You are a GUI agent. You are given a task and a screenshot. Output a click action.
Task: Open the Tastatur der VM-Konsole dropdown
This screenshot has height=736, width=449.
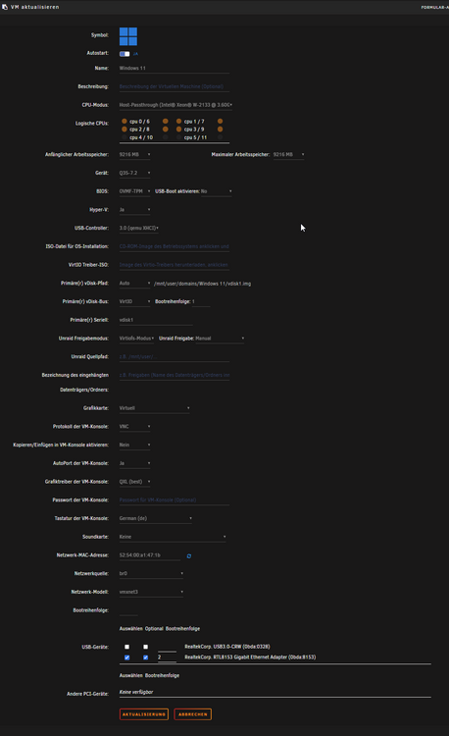[156, 519]
